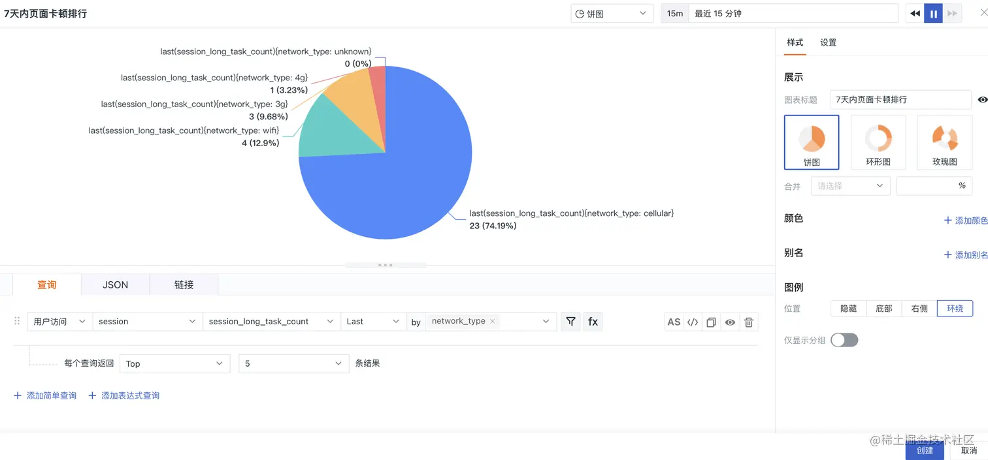
Task: Click the merge percentage input field
Action: [934, 186]
